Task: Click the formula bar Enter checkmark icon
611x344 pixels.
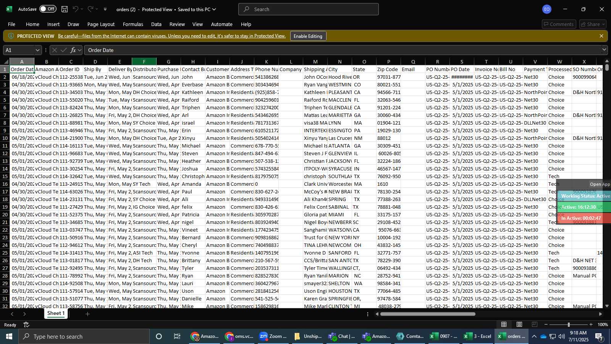Action: (63, 50)
